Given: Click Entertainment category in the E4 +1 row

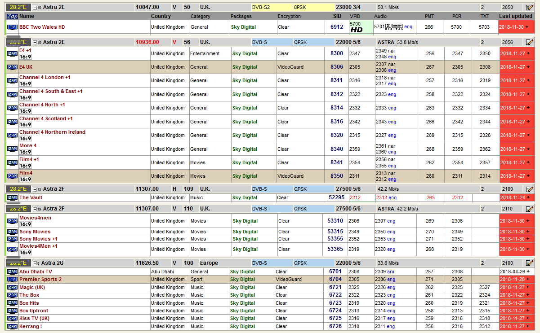Looking at the screenshot, I should (x=205, y=53).
